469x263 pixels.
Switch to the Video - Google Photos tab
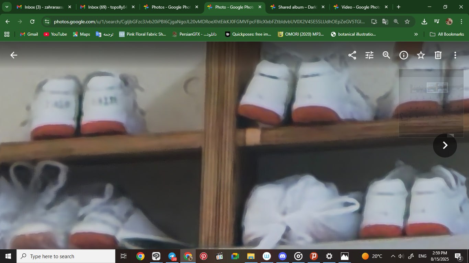point(359,7)
